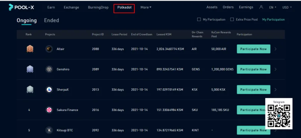Click Participate Now for Kitsugi BTC
301x138 pixels.
point(254,130)
